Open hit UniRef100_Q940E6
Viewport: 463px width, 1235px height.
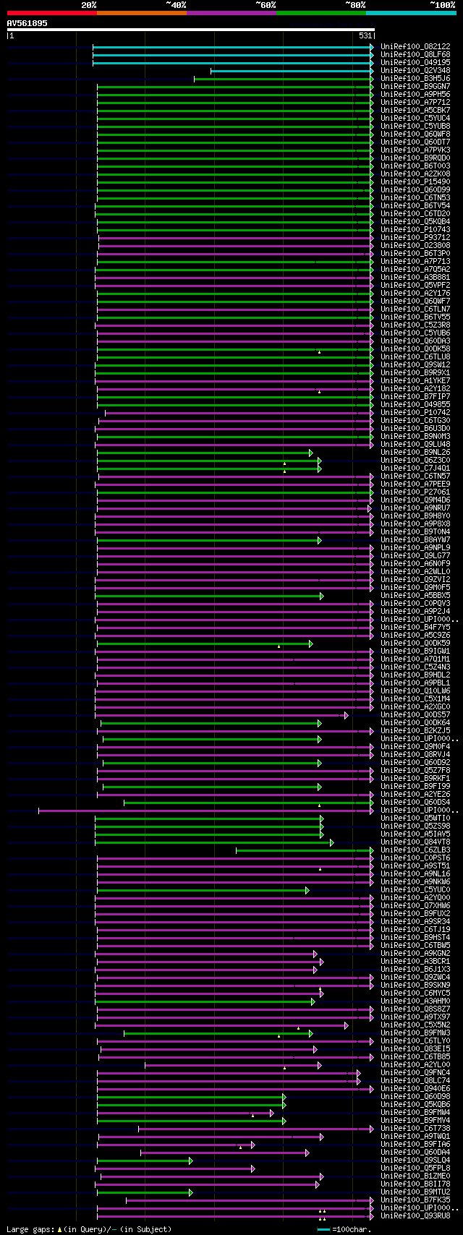coord(415,1088)
